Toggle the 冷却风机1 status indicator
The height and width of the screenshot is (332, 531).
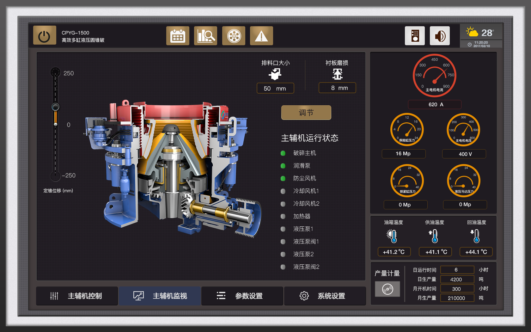click(x=283, y=191)
